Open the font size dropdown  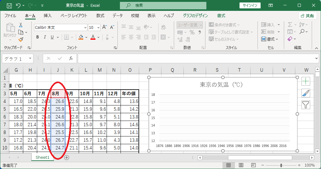click(99, 28)
